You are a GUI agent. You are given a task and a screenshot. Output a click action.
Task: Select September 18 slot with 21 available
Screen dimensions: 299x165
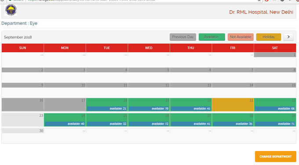pyautogui.click(x=107, y=109)
